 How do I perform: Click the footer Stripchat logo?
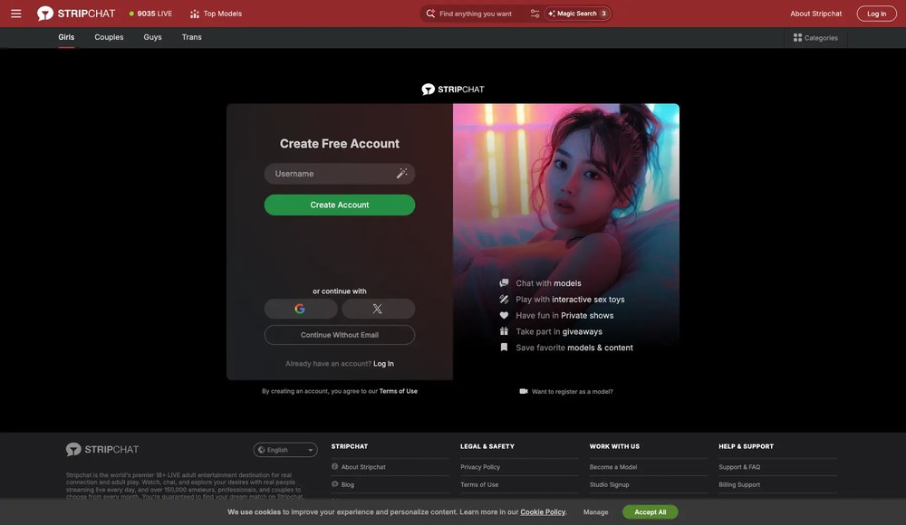click(102, 449)
